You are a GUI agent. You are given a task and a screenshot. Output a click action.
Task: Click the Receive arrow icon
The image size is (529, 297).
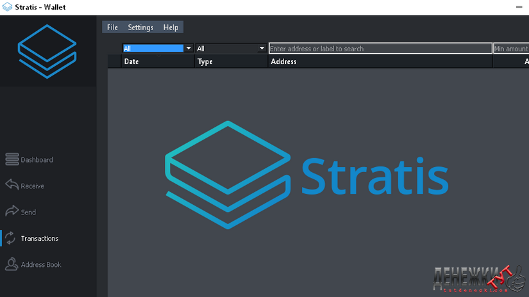(x=12, y=184)
